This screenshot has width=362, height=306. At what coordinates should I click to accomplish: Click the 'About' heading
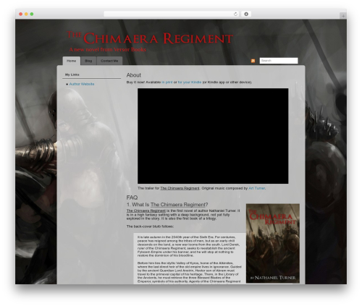pyautogui.click(x=134, y=75)
